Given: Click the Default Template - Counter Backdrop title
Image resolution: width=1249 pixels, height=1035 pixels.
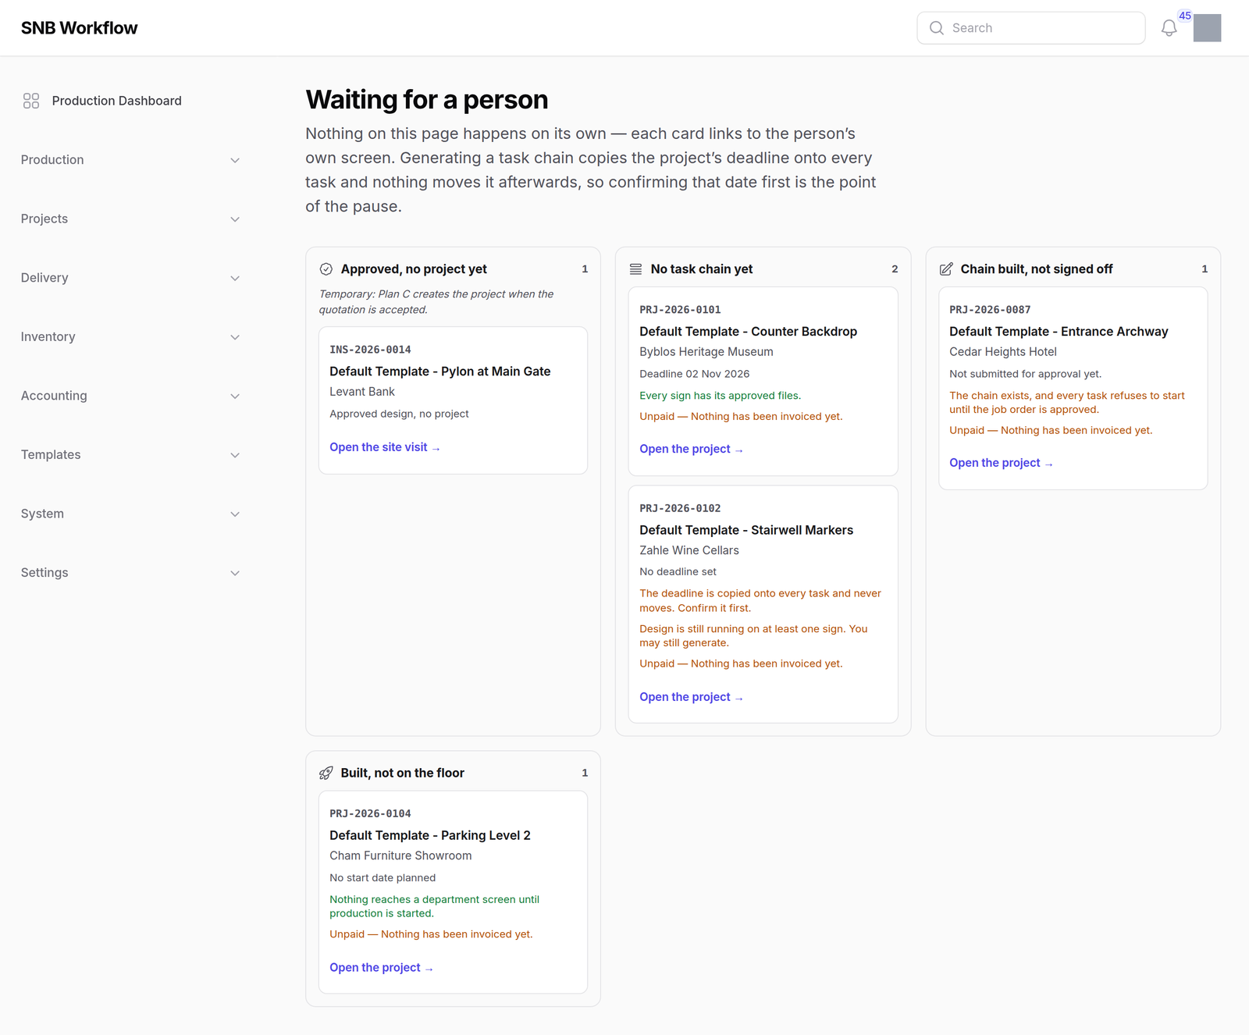Looking at the screenshot, I should click(x=748, y=332).
